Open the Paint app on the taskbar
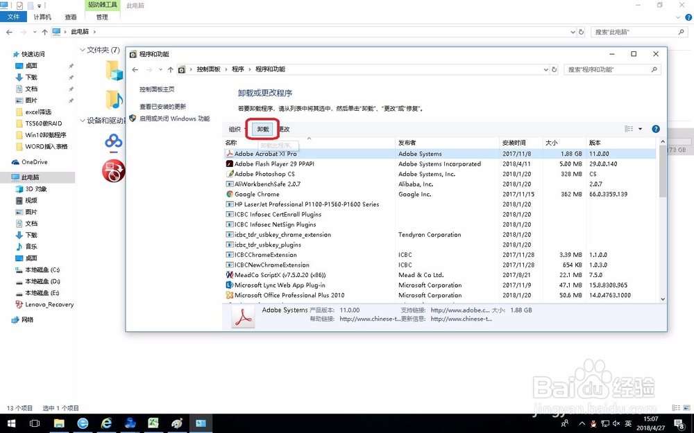The image size is (694, 433). point(177,423)
